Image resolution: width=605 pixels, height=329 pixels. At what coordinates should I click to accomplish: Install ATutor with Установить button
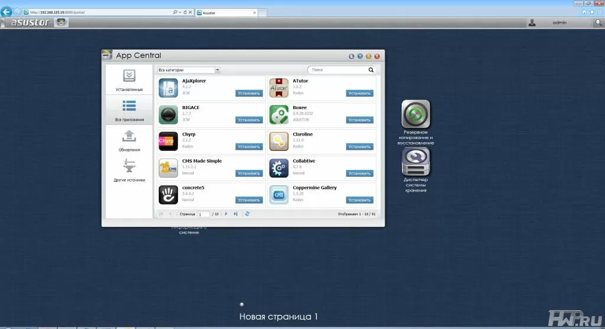(x=360, y=93)
